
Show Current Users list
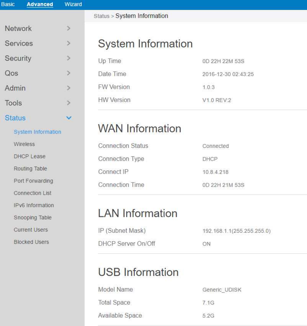(x=31, y=230)
